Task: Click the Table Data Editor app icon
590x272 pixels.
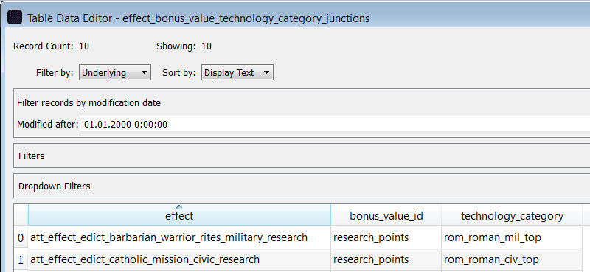Action: [x=15, y=17]
